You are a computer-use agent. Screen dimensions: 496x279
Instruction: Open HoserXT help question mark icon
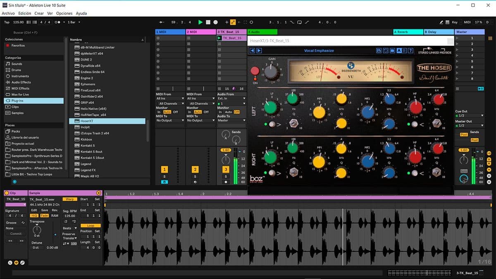pyautogui.click(x=410, y=50)
